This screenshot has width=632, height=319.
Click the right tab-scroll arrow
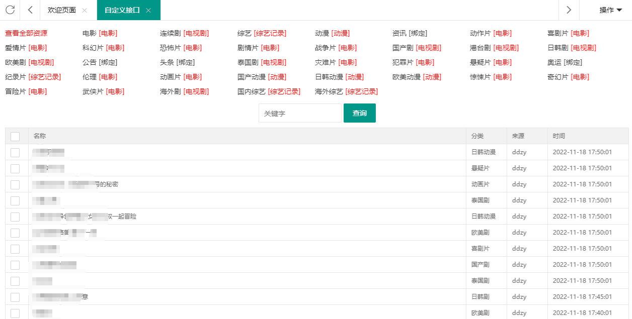click(568, 10)
